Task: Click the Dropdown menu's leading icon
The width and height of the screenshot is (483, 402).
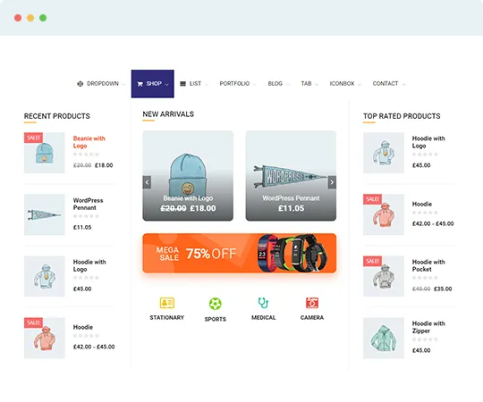Action: [80, 84]
